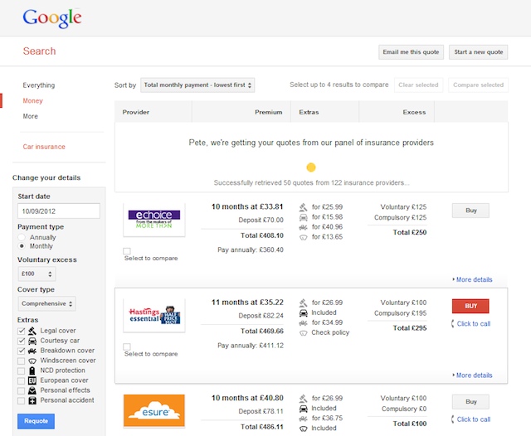Open Cover type Comprehensive dropdown

[x=46, y=303]
